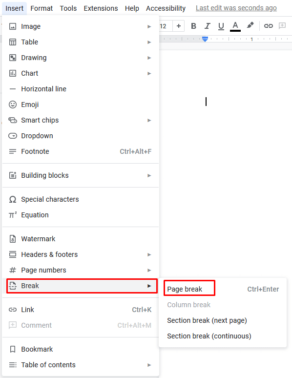Expand the Table submenu arrow
The image size is (292, 378).
(x=149, y=42)
